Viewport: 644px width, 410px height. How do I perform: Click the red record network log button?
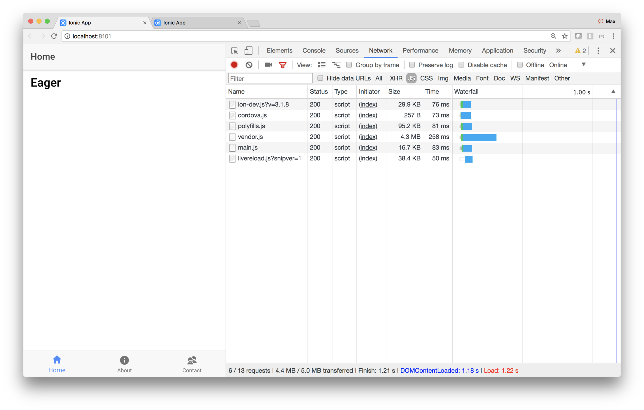pos(234,65)
